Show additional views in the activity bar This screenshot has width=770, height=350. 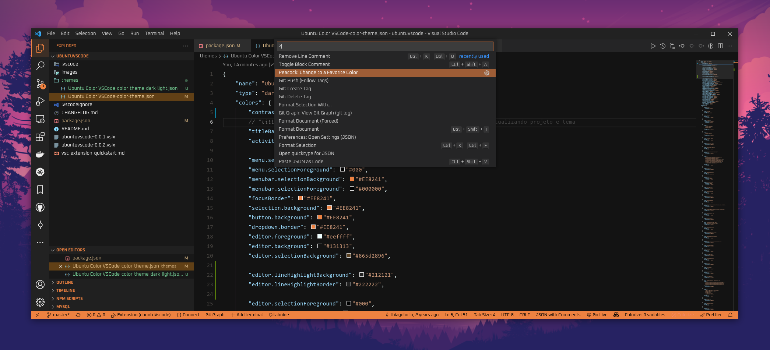pyautogui.click(x=40, y=243)
